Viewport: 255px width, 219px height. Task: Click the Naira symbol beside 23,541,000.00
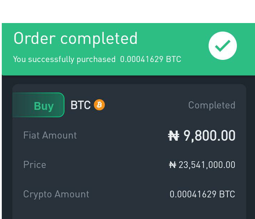(x=172, y=165)
